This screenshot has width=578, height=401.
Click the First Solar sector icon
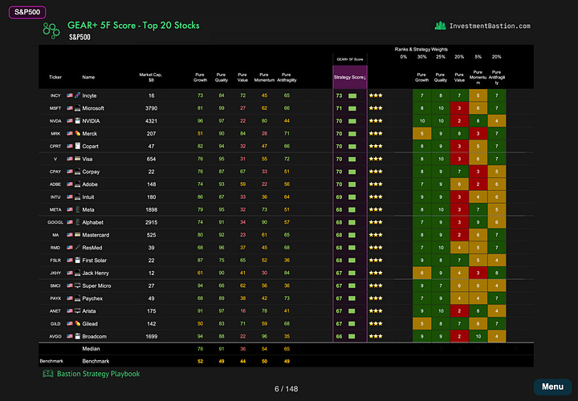[77, 261]
